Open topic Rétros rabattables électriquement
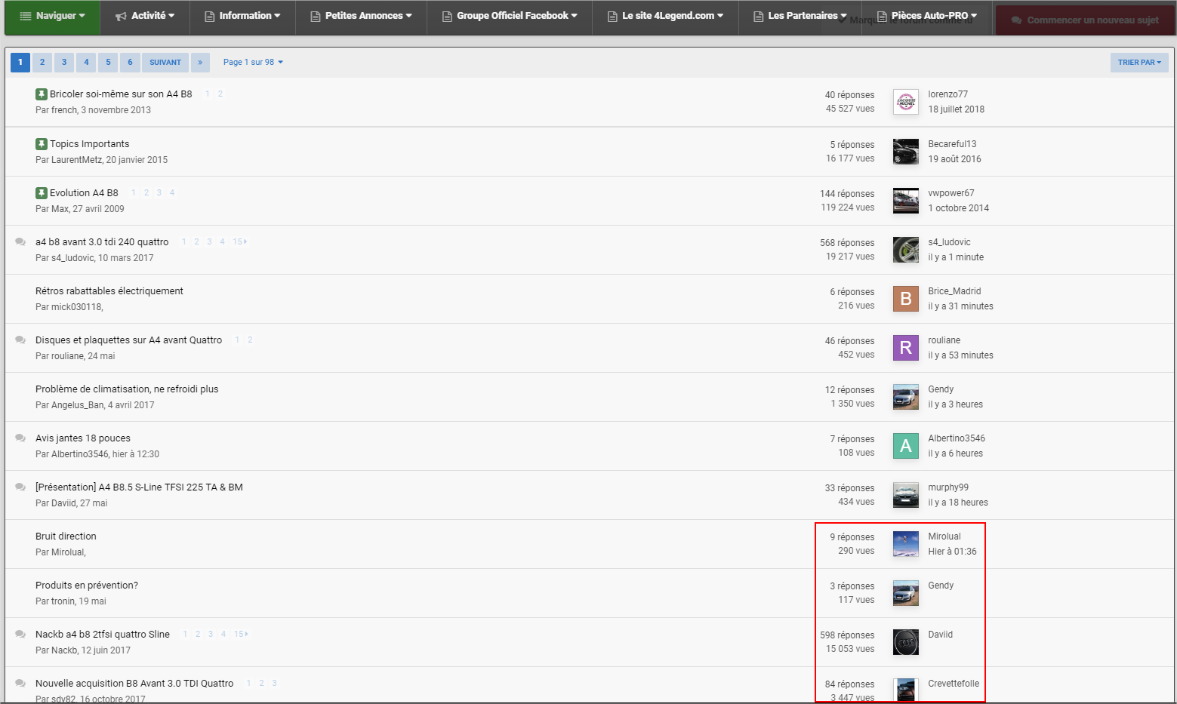The image size is (1177, 704). tap(109, 291)
